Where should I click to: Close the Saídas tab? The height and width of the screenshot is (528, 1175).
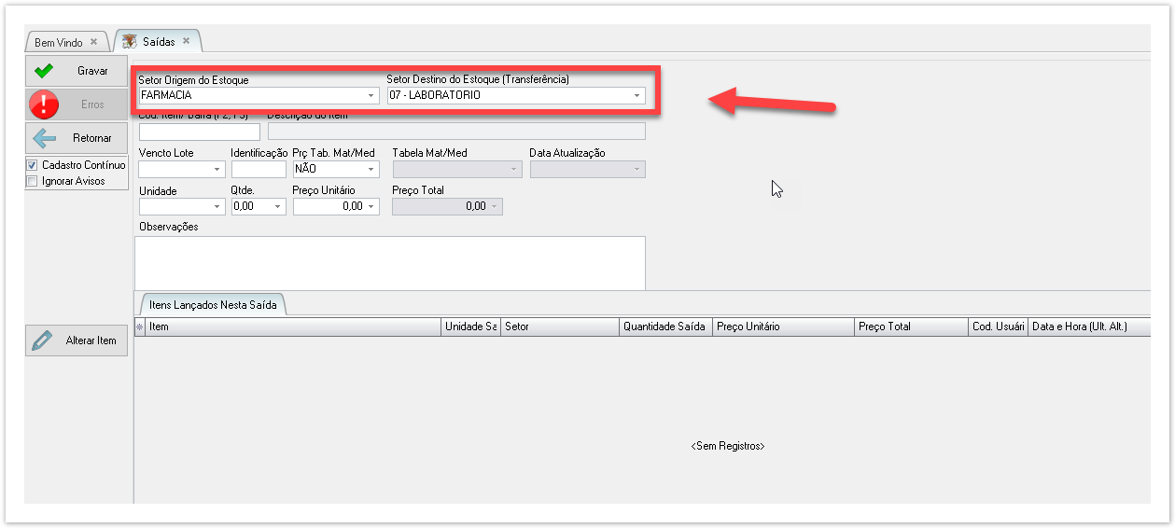186,41
